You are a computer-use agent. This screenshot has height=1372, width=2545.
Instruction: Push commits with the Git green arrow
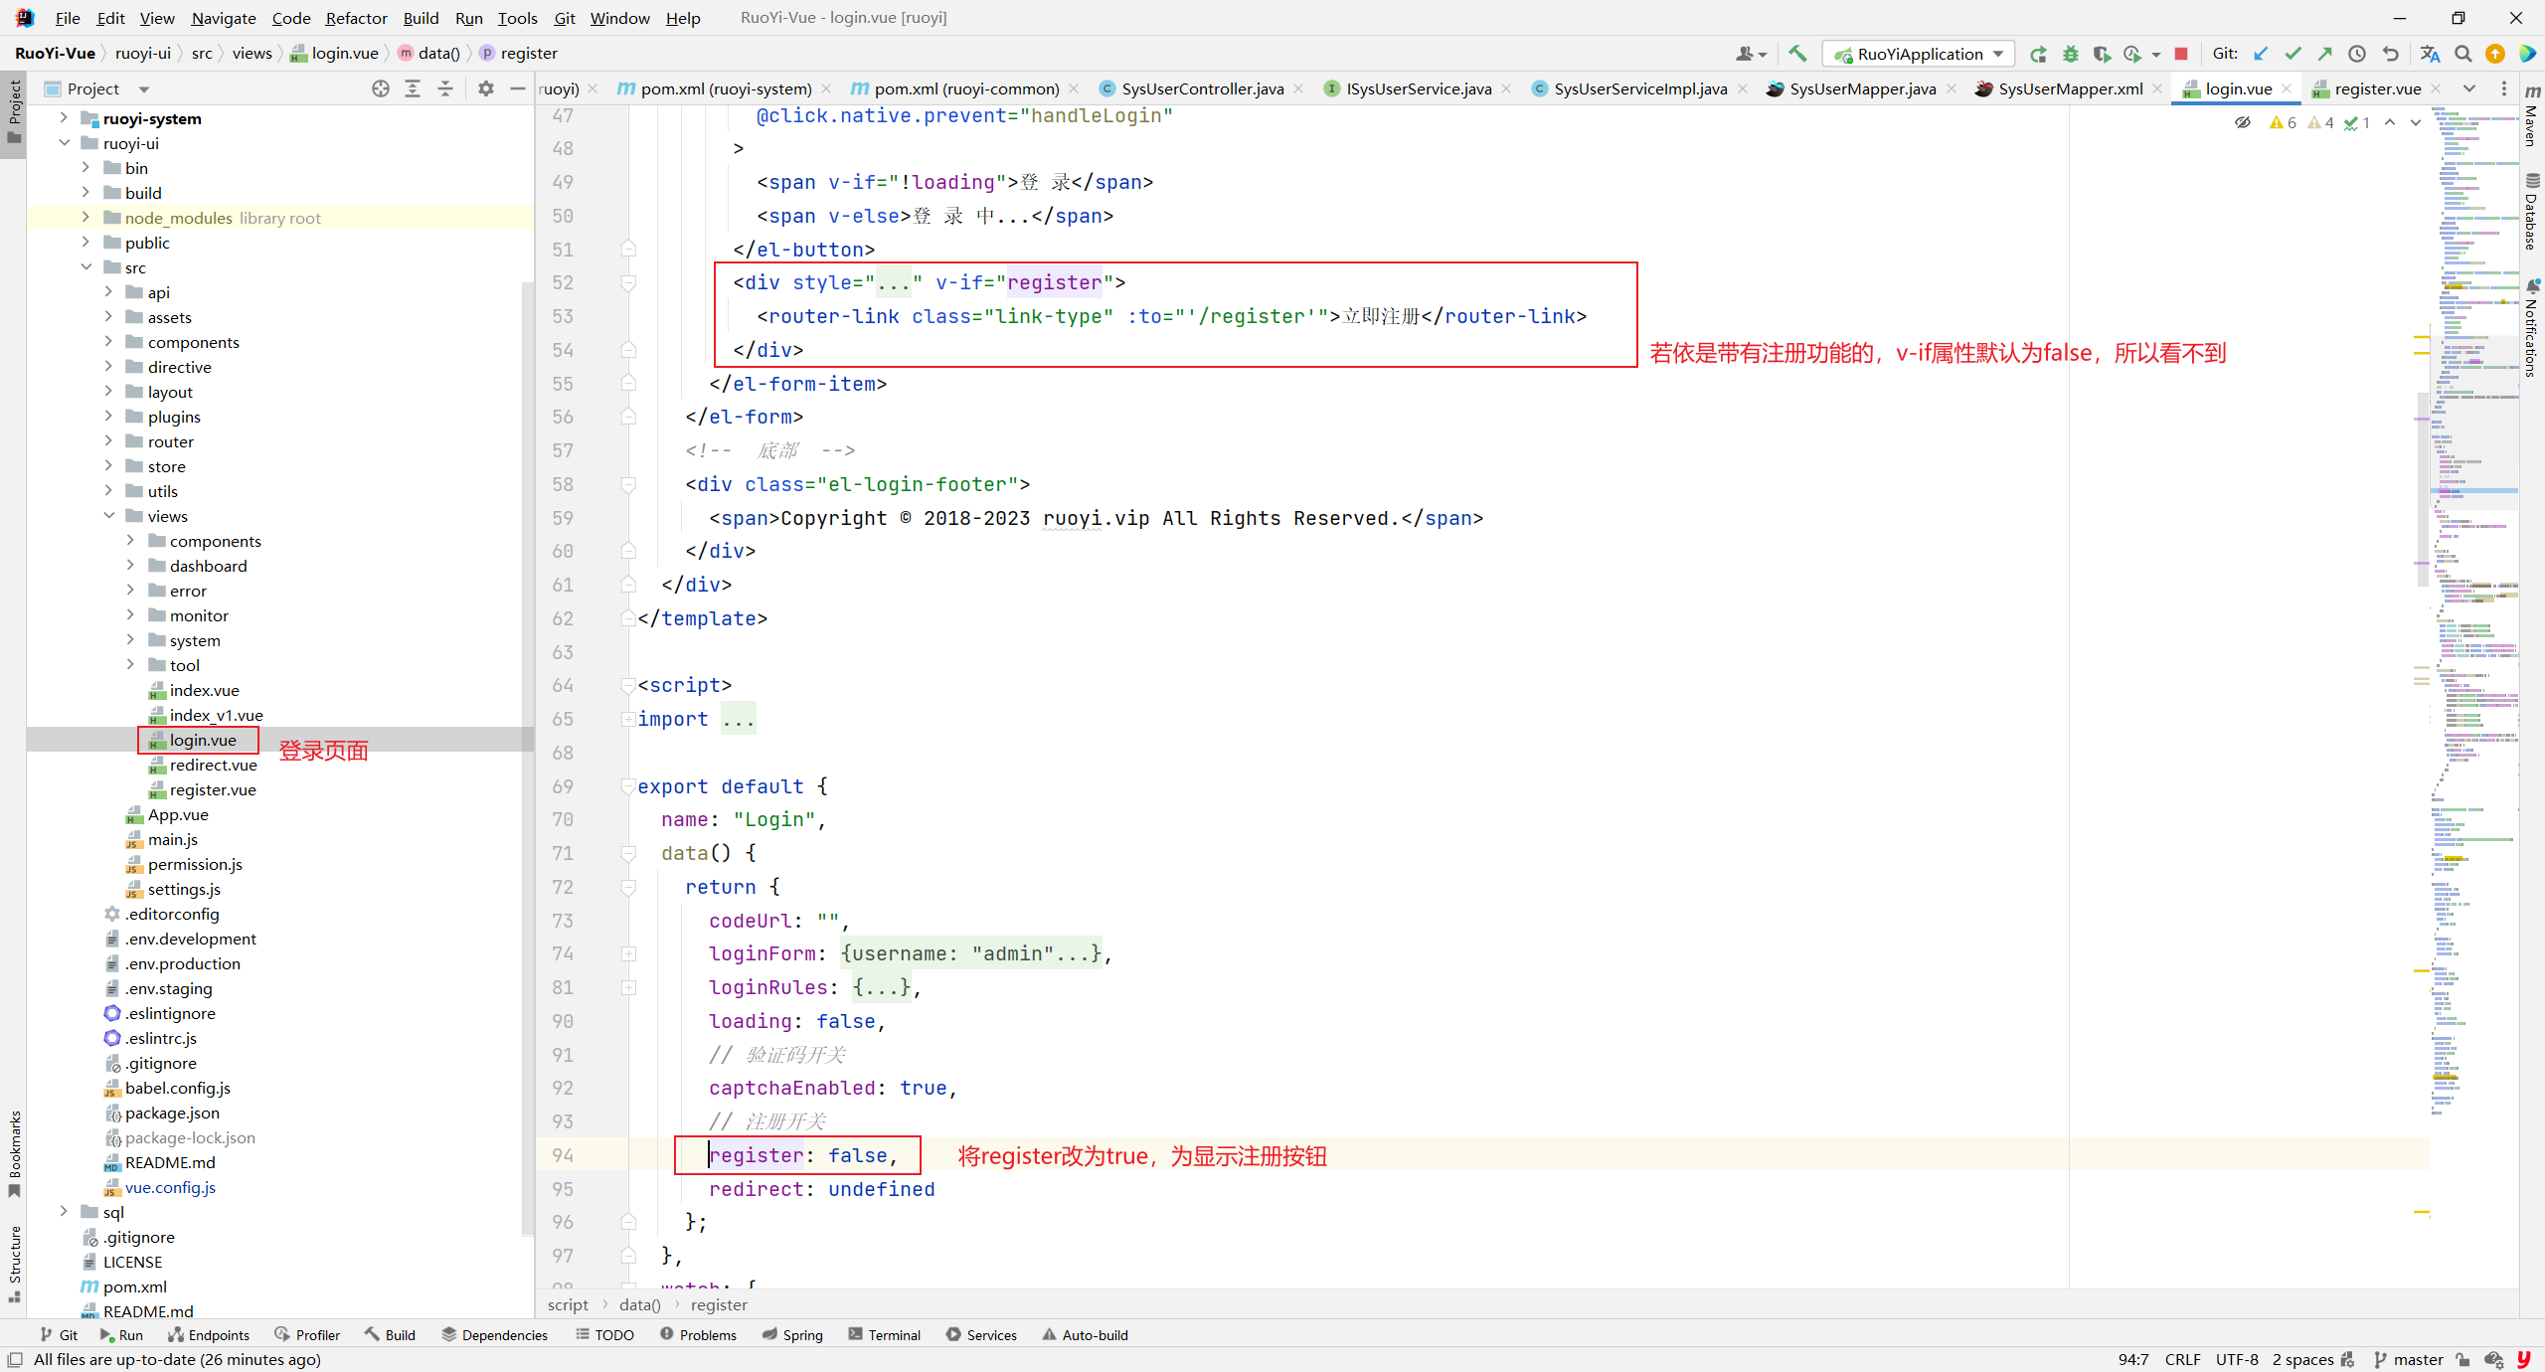click(2324, 54)
